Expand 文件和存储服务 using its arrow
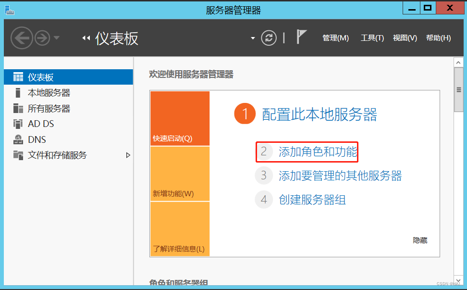The height and width of the screenshot is (290, 467). tap(128, 155)
